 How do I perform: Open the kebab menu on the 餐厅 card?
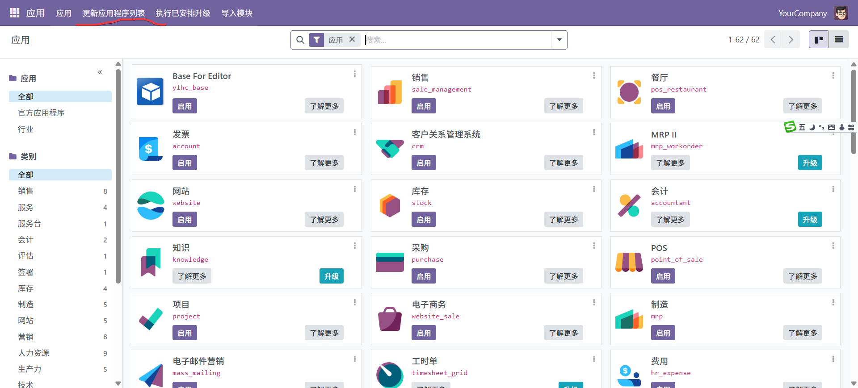[x=833, y=76]
